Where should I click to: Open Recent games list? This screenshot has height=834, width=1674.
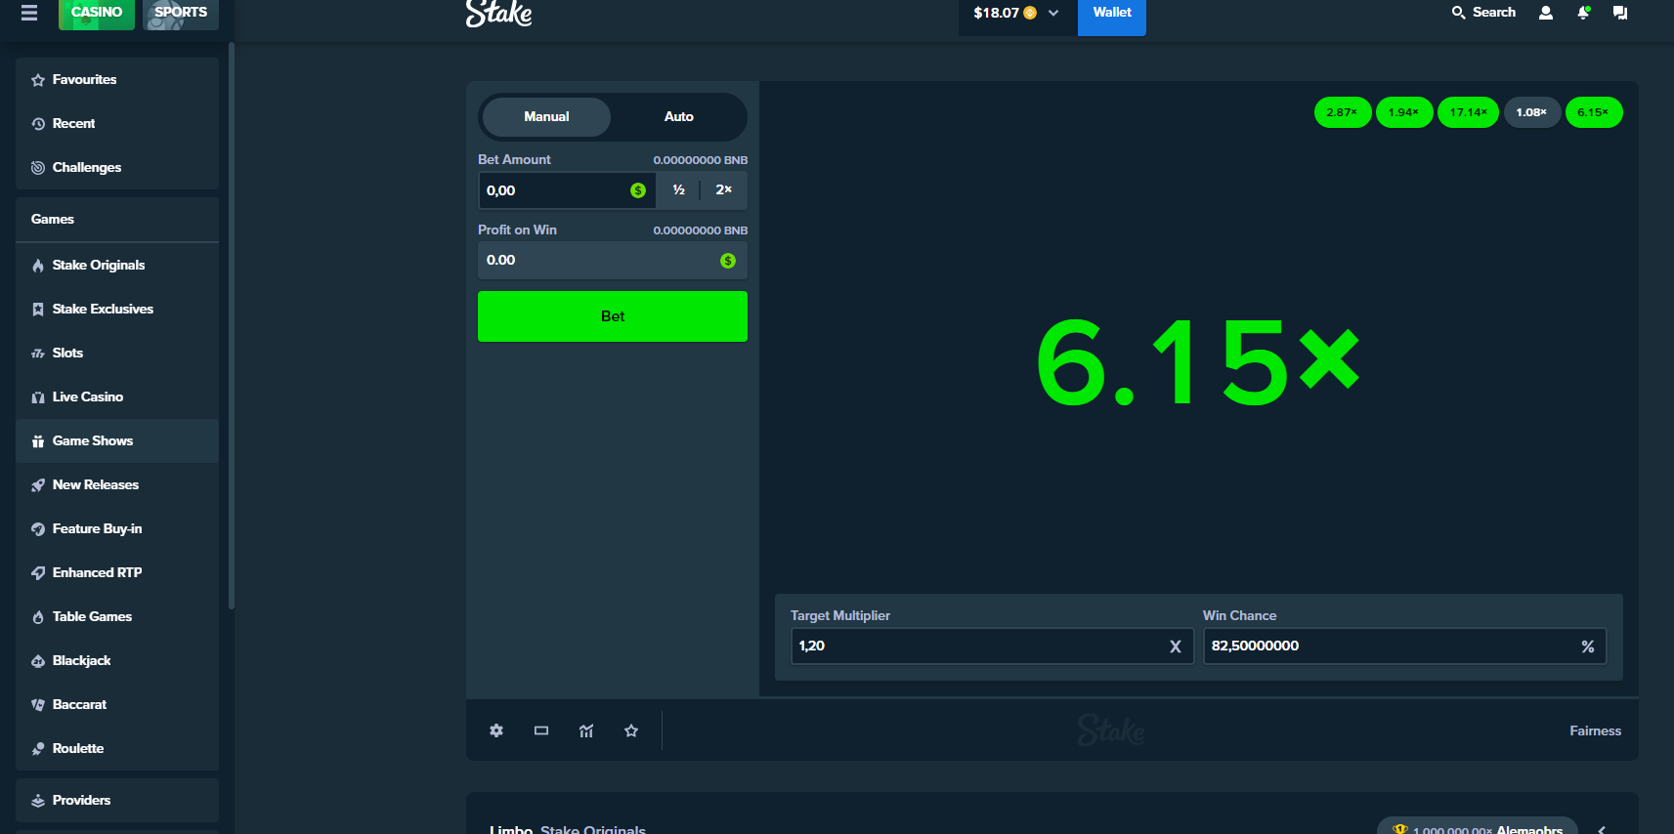tap(117, 124)
